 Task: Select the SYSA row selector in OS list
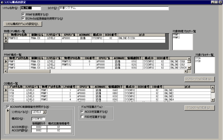click(x=5, y=90)
